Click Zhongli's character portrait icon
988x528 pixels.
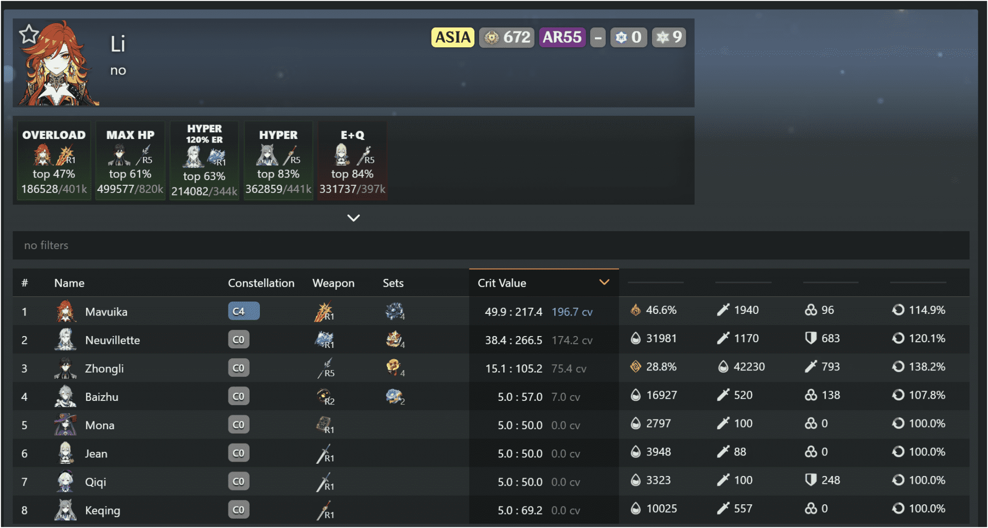65,368
